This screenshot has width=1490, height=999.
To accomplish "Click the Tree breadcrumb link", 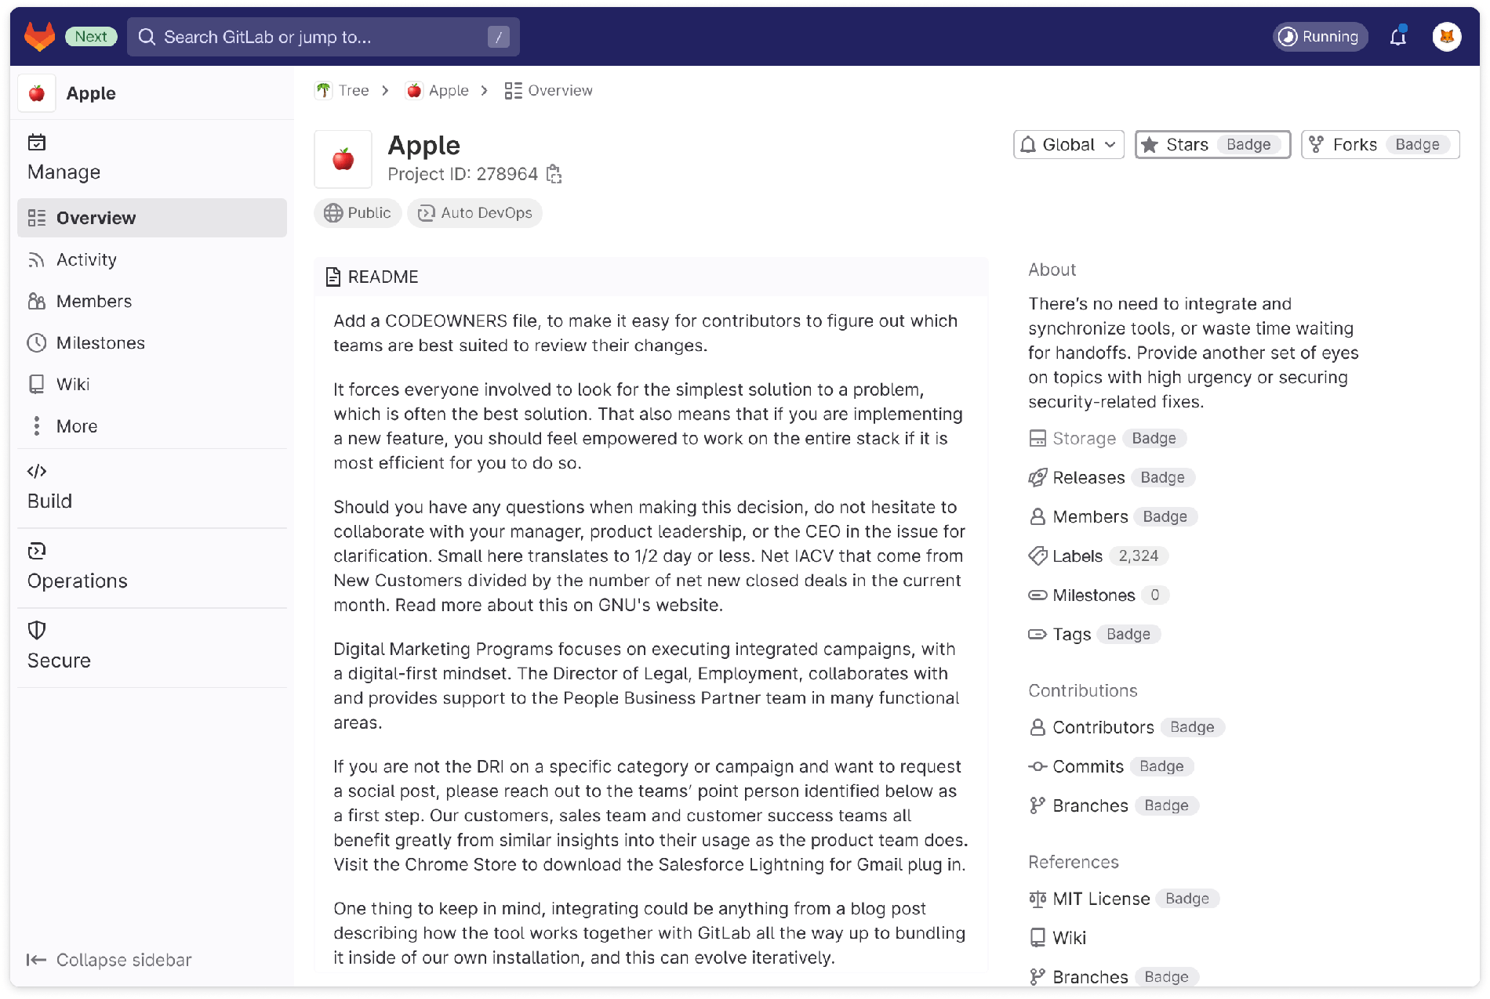I will [x=353, y=91].
